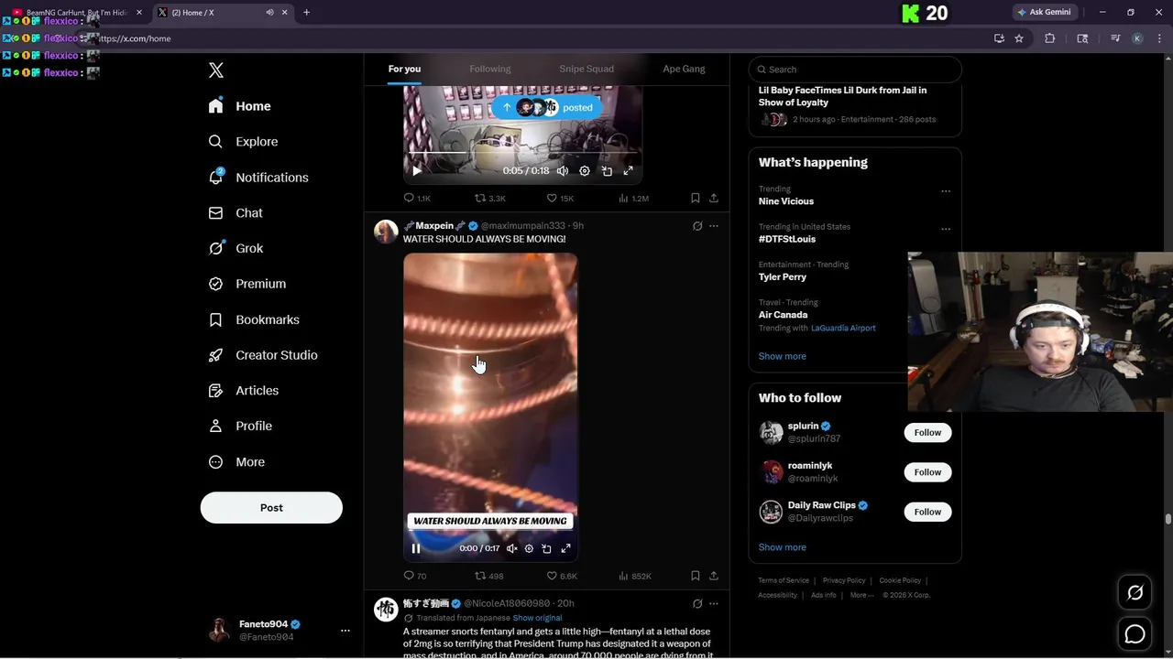This screenshot has height=659, width=1173.
Task: Reply to the top post with 1.1K comments
Action: (417, 198)
